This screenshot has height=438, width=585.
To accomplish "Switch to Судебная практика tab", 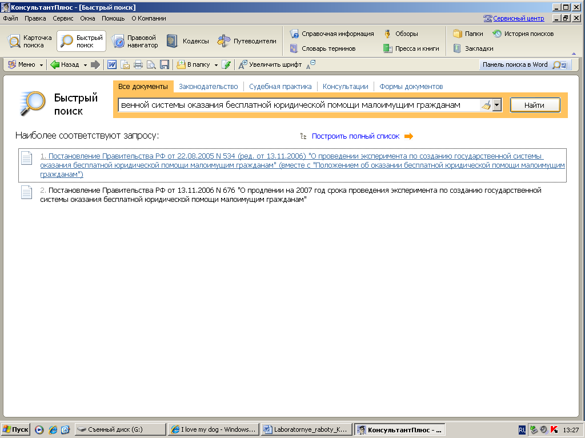I will [x=280, y=87].
